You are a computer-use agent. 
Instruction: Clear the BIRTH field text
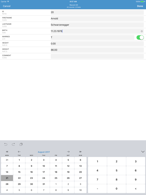(142, 31)
